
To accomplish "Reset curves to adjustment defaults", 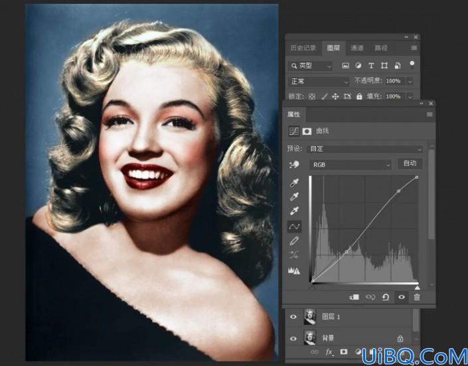I will coord(386,297).
